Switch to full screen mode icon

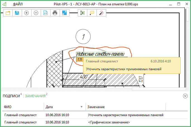coord(64,13)
